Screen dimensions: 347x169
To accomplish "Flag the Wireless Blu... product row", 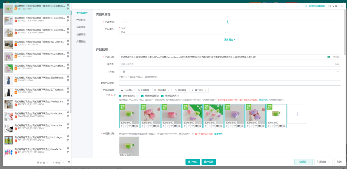I will click(68, 104).
